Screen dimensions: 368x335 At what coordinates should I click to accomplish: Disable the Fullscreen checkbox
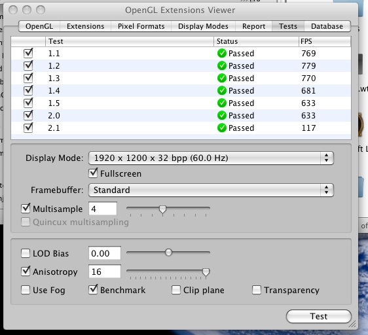pyautogui.click(x=93, y=173)
